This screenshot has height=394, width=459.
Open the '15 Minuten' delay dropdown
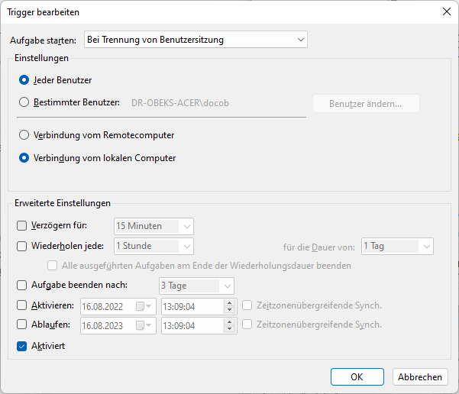click(154, 226)
